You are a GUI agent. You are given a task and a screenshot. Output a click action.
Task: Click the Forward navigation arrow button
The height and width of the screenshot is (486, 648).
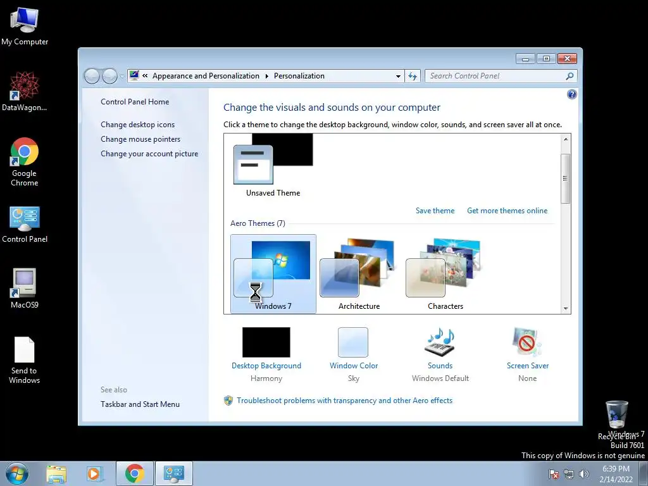pyautogui.click(x=109, y=76)
